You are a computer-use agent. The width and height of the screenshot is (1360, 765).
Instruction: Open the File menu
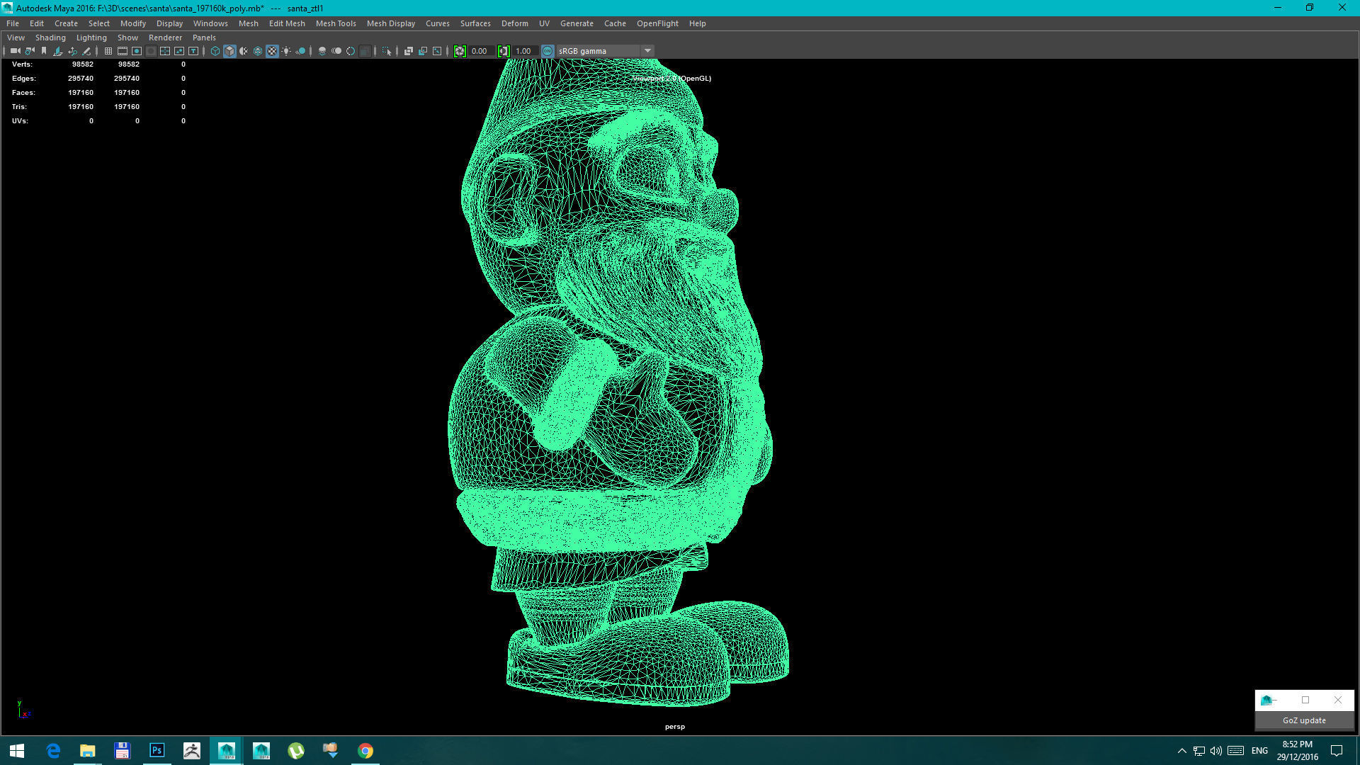(13, 23)
